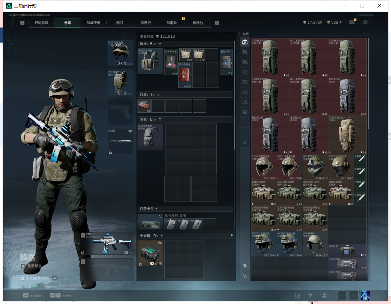The image size is (391, 304).
Task: Click the previous-tab key icon left of 开始游戏
Action: click(x=23, y=23)
